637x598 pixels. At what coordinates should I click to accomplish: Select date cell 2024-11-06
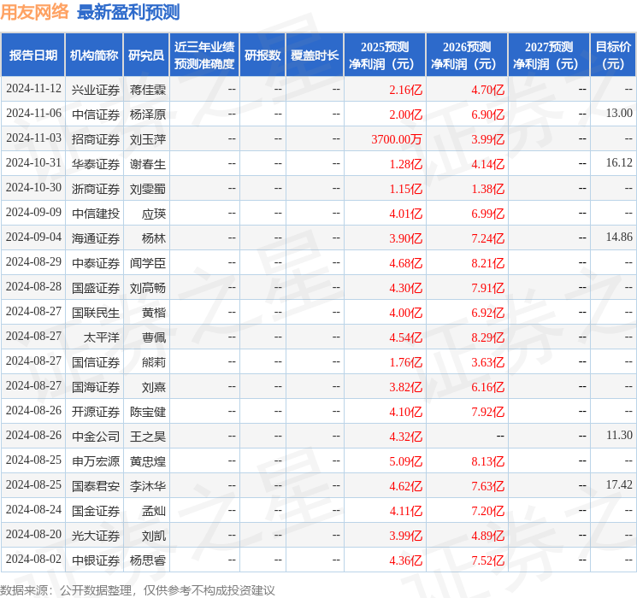click(x=33, y=114)
